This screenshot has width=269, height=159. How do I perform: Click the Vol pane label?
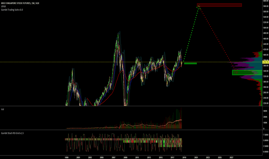(x=2, y=109)
